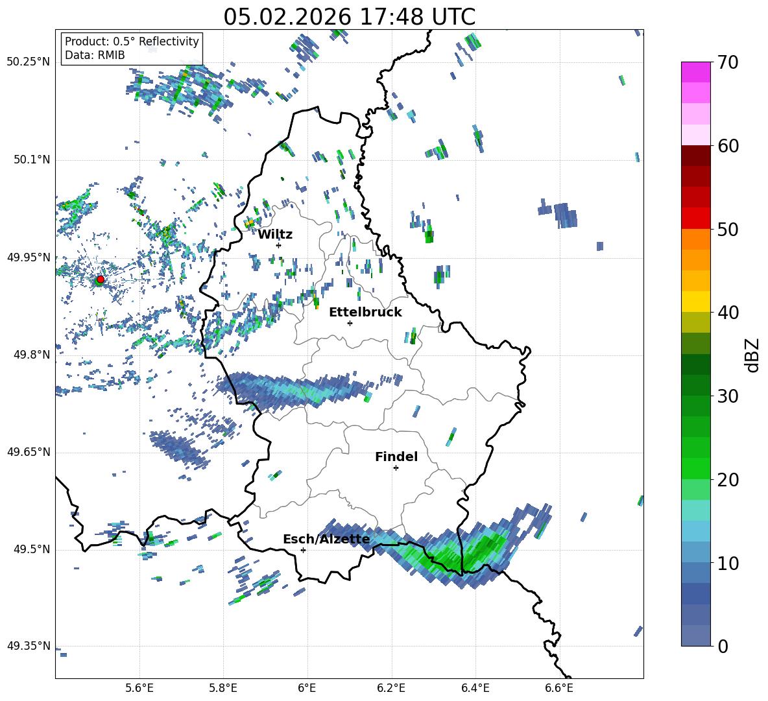Click the 6.6°E longitude label

[x=559, y=688]
